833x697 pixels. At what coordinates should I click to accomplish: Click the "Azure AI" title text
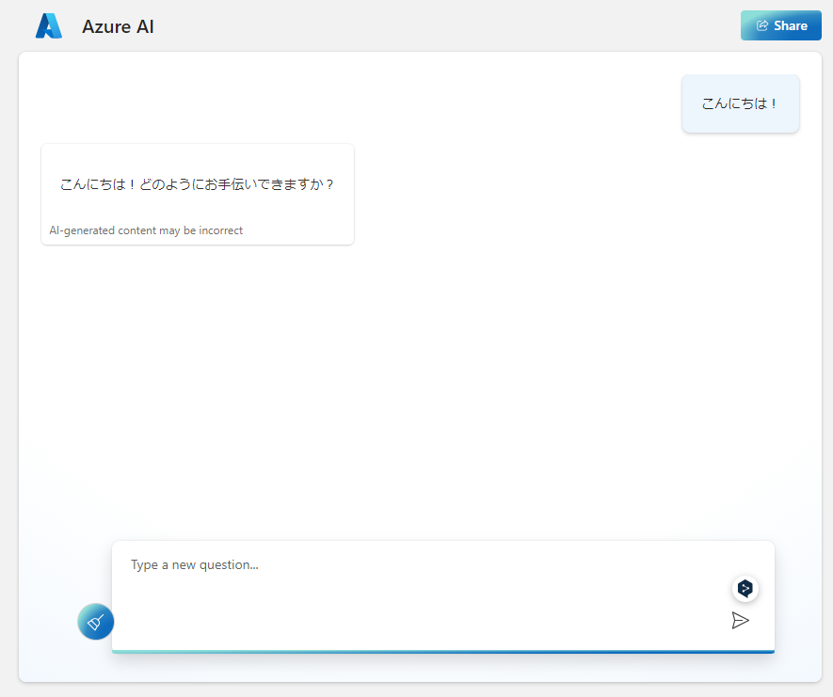pos(118,27)
